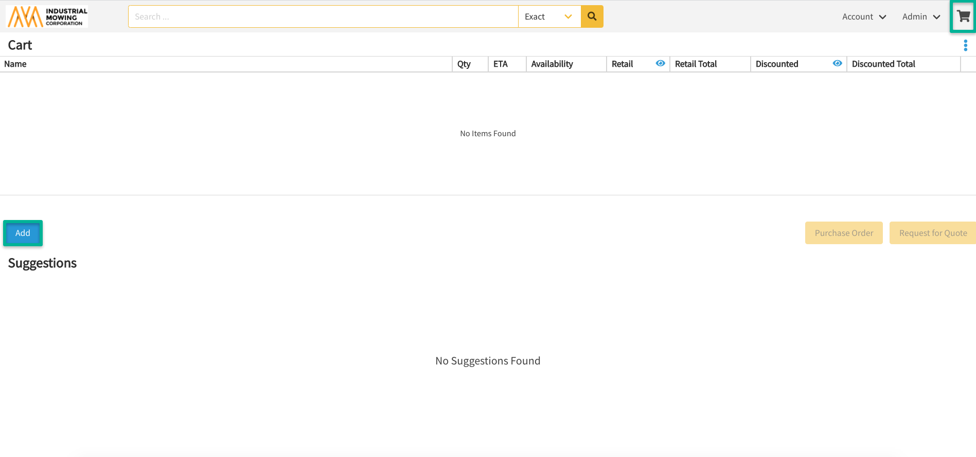Sort by the Name column header
976x457 pixels.
coord(15,64)
